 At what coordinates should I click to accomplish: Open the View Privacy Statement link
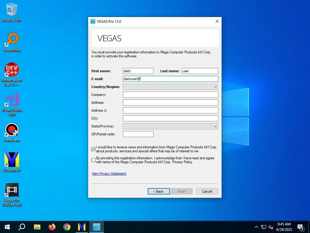tap(109, 174)
